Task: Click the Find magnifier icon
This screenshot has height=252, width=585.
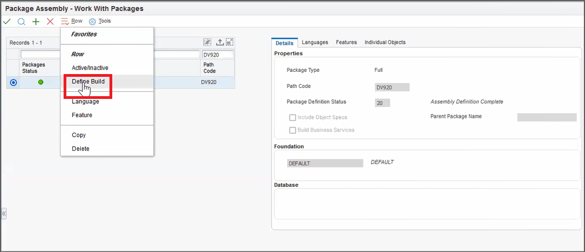Action: (21, 21)
